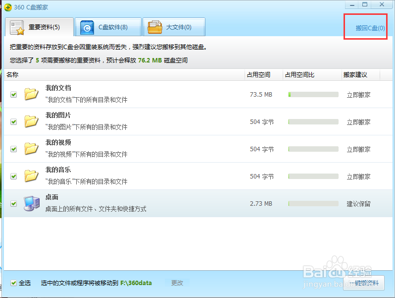Click the 更改 destination button
The height and width of the screenshot is (298, 395).
pos(177,283)
